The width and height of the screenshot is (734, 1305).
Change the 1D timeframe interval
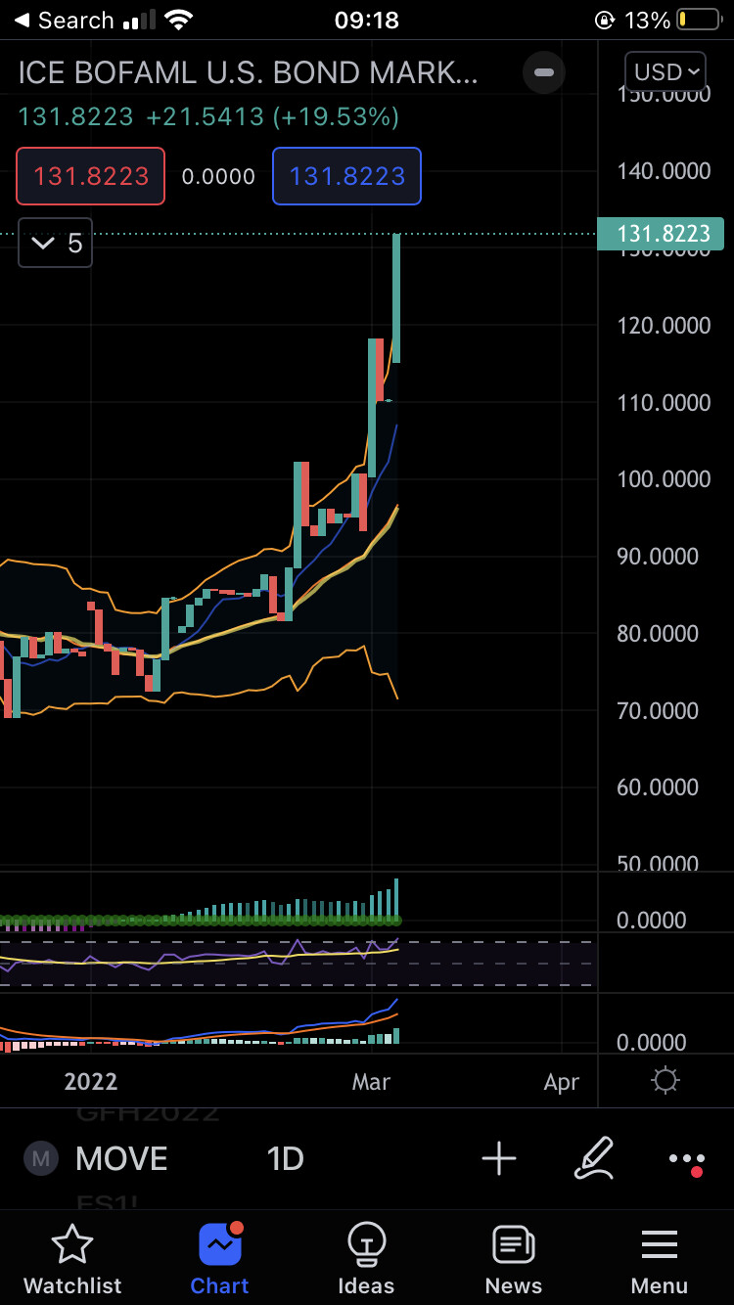pyautogui.click(x=285, y=1159)
